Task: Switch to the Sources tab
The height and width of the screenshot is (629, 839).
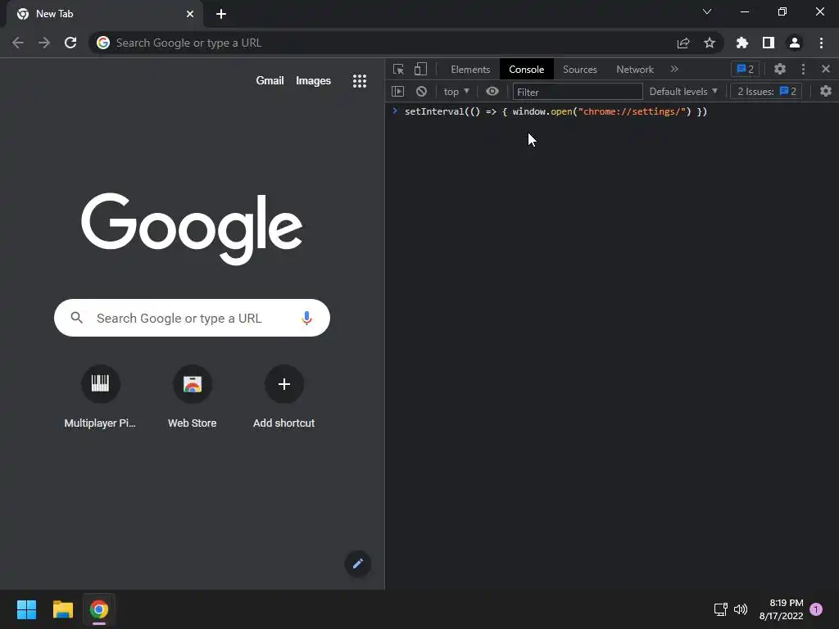Action: [x=579, y=70]
